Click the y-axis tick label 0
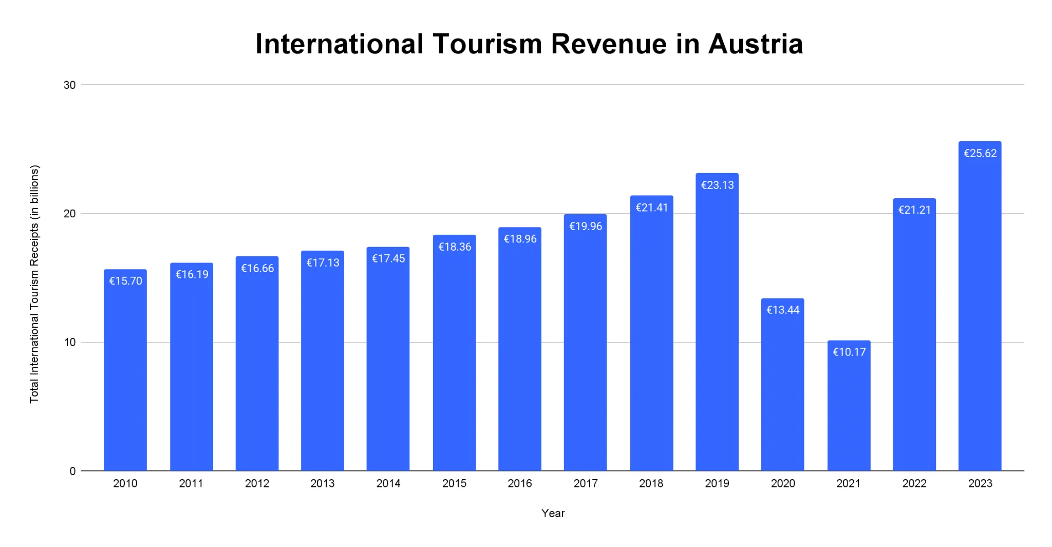1052x547 pixels. tap(72, 471)
